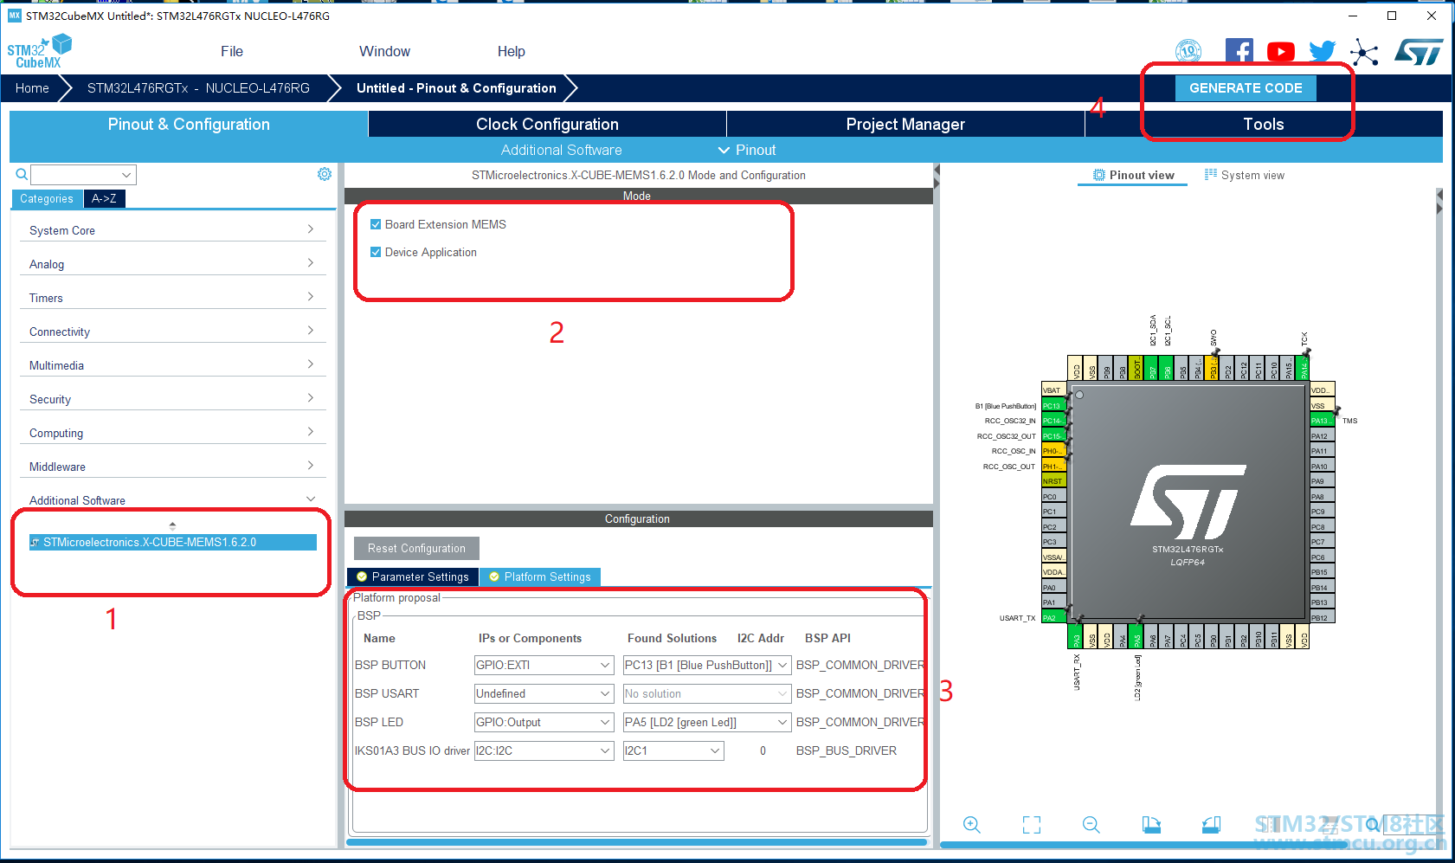Open the Pinout dropdown in sub-bar
Screen dimensions: 1455x863
[747, 150]
